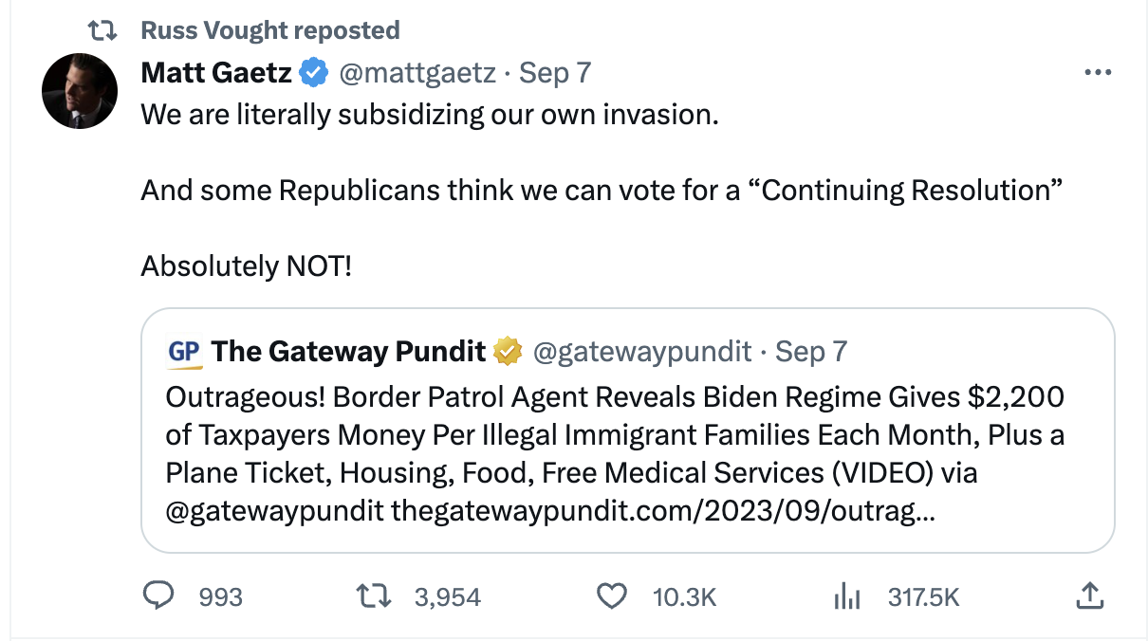This screenshot has height=641, width=1148.
Task: Open the view analytics bar chart icon
Action: (x=847, y=597)
